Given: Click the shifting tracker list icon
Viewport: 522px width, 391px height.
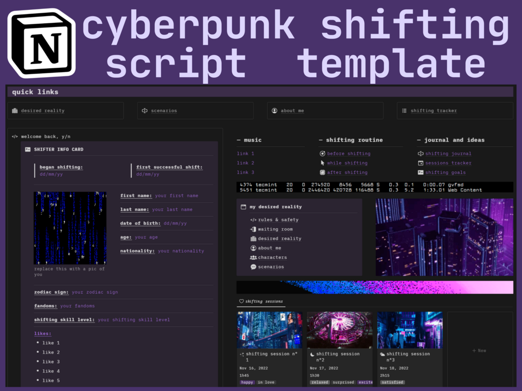Looking at the screenshot, I should [x=404, y=111].
